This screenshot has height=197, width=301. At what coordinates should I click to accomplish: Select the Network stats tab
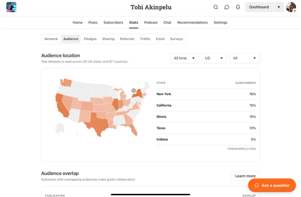pos(51,39)
